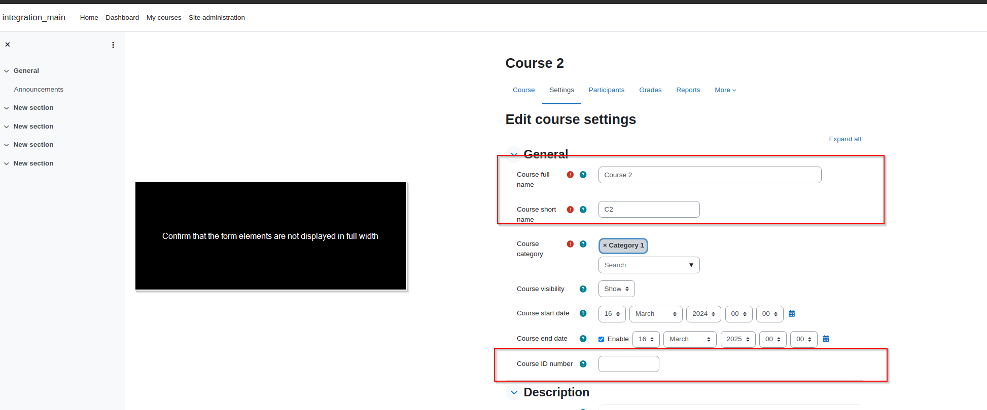Click help icon for Course short name
This screenshot has height=410, width=987.
(583, 210)
